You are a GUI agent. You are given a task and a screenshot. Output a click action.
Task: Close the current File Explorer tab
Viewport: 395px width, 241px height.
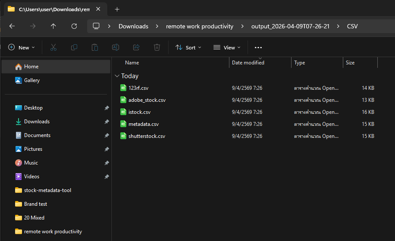[98, 9]
